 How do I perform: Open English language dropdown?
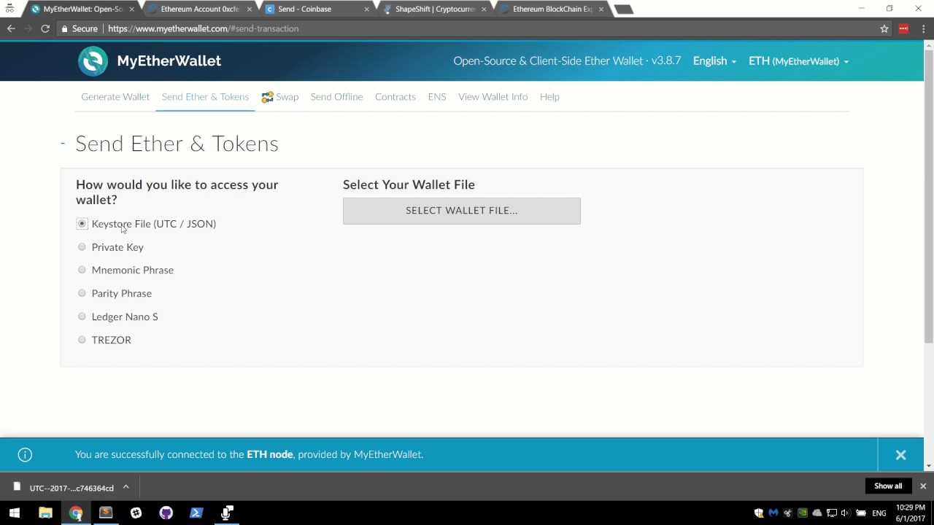click(714, 61)
